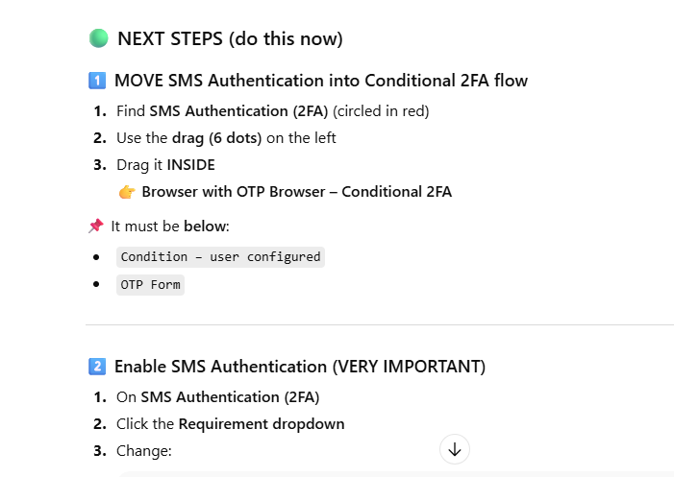Viewport: 674px width, 477px height.
Task: Click the 'MOVE SMS Authentication into Conditional 2FA flow' heading
Action: [x=320, y=81]
